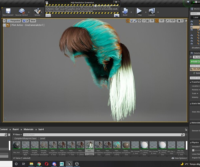The height and width of the screenshot is (167, 200).
Task: Toggle the Level filter chip
Action: click(42, 139)
